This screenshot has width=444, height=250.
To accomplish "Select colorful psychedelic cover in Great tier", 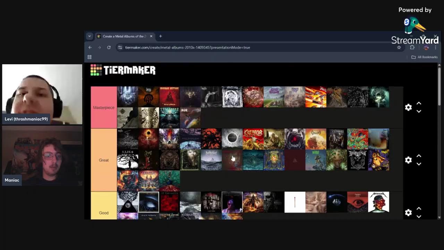I will tap(358, 139).
